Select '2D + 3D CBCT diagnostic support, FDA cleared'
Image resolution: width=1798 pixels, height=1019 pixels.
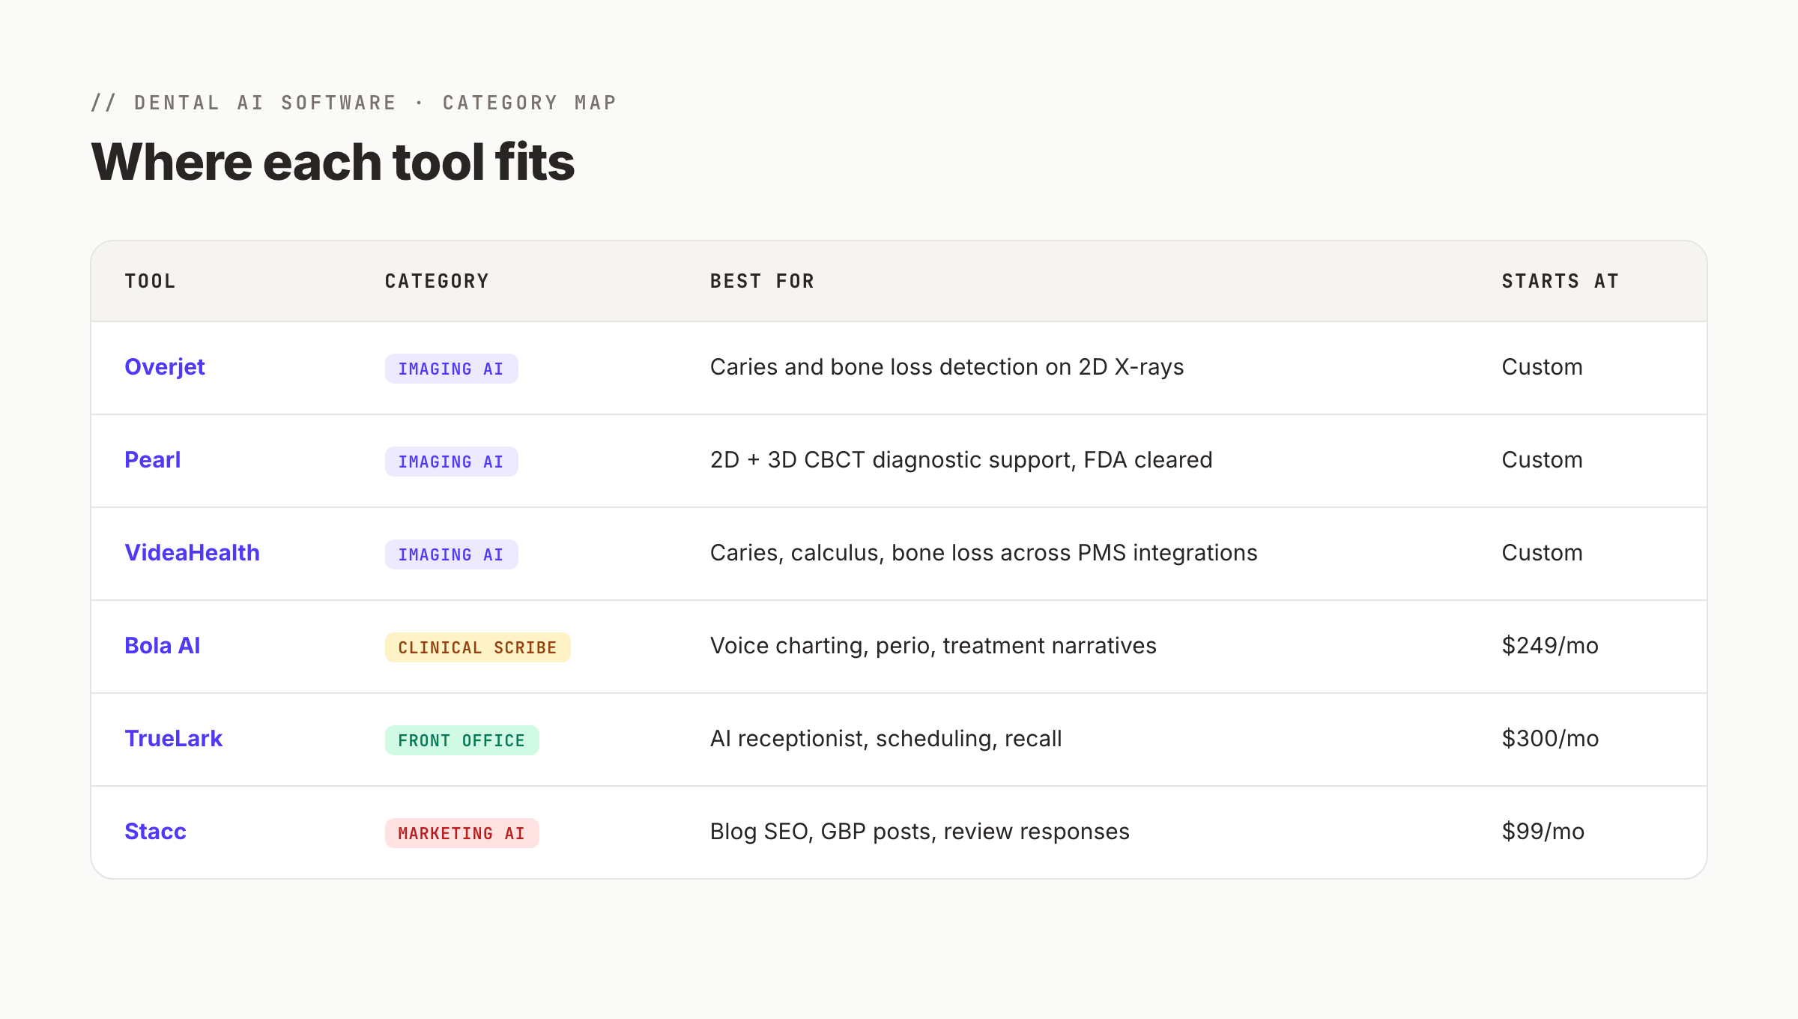pyautogui.click(x=961, y=460)
